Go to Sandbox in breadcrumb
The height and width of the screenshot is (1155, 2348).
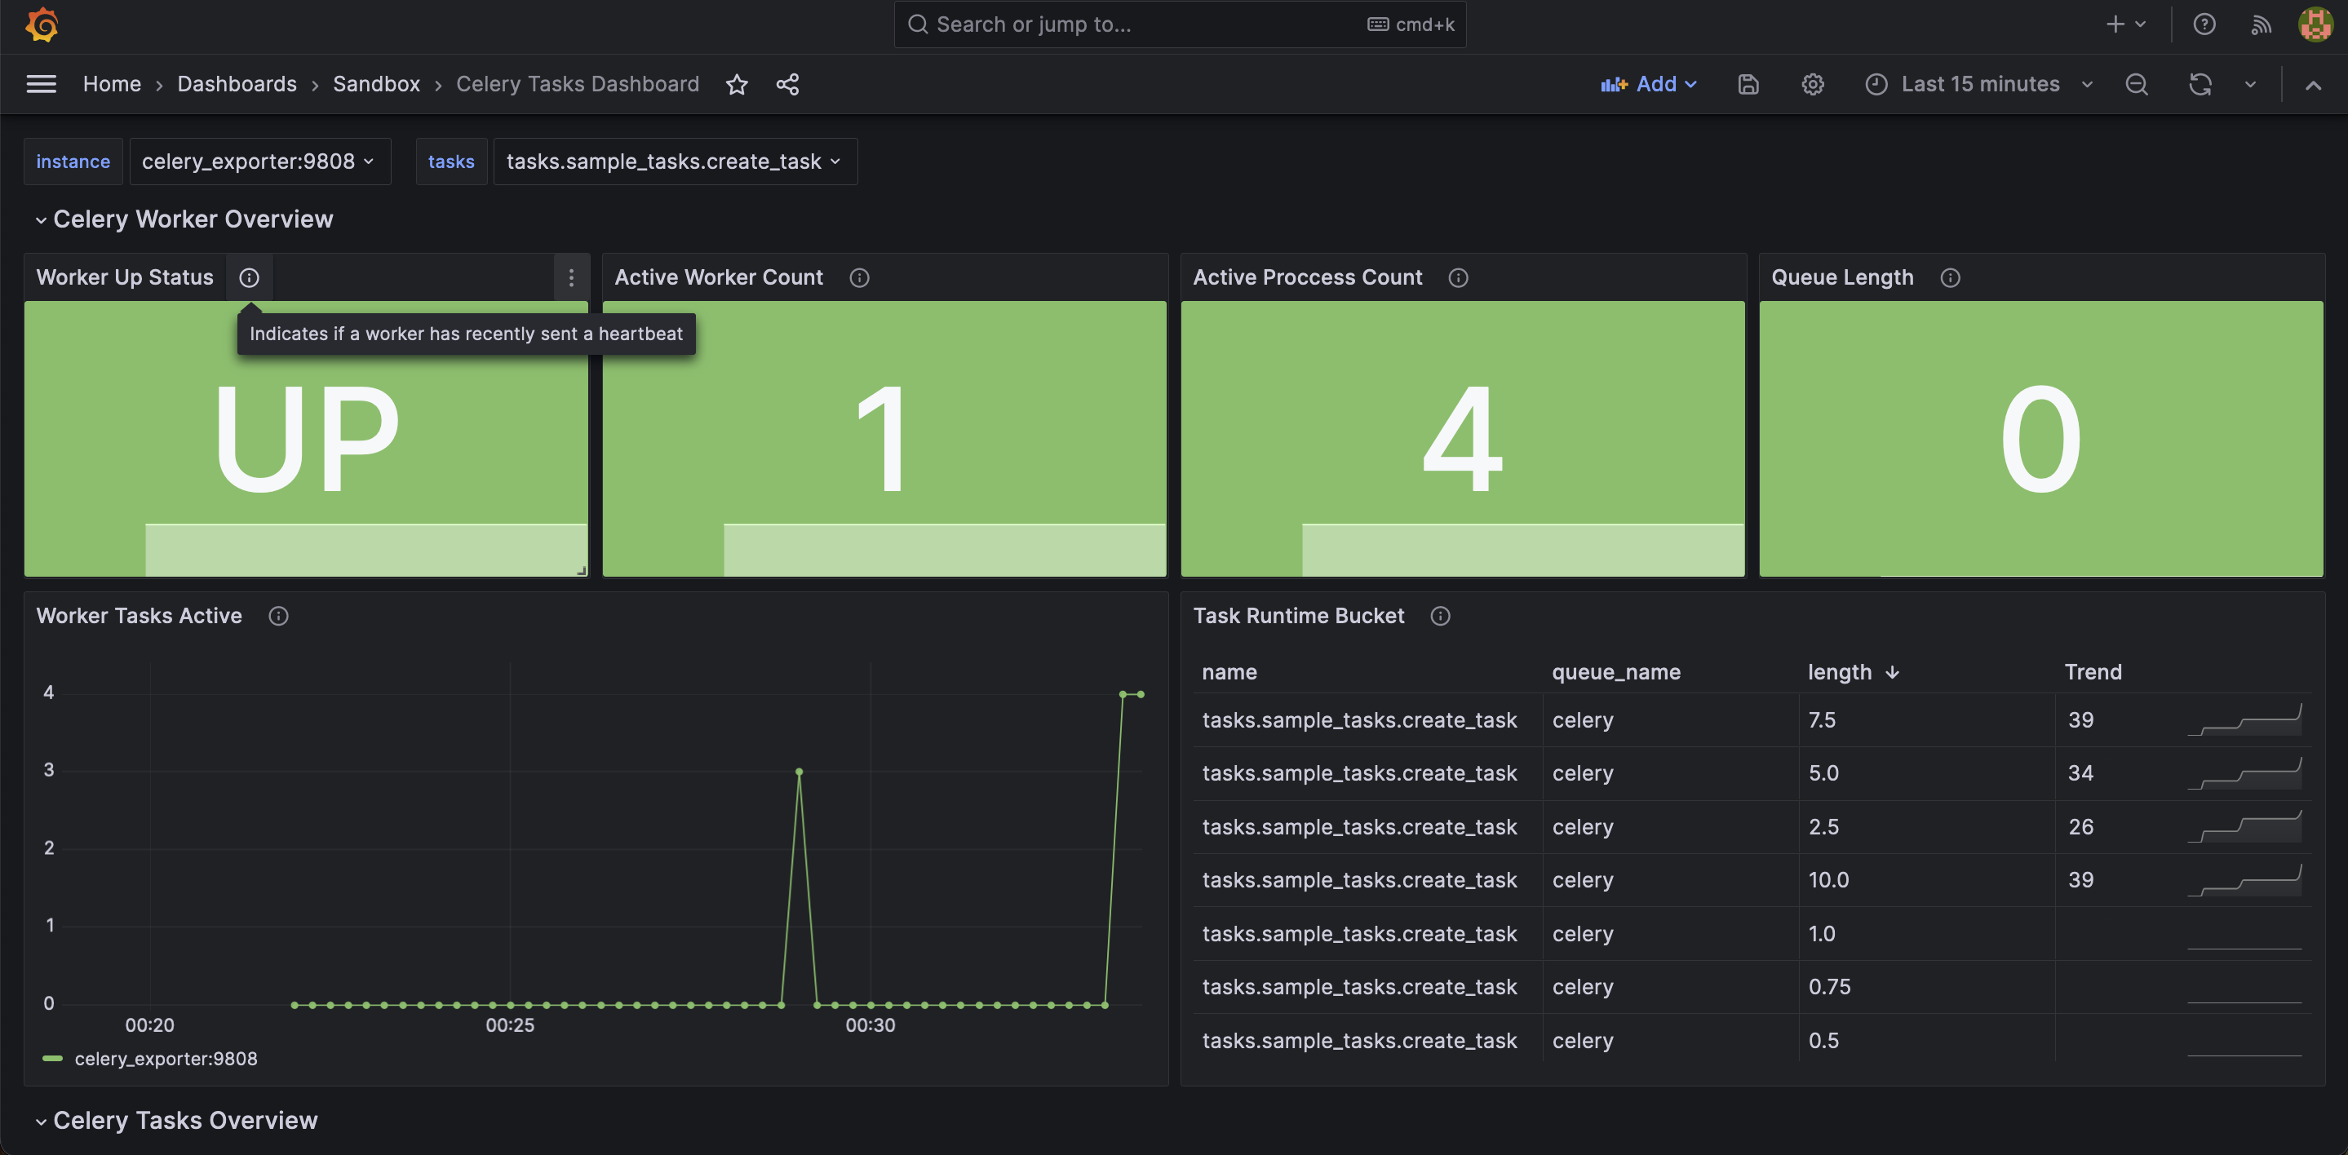(x=375, y=84)
